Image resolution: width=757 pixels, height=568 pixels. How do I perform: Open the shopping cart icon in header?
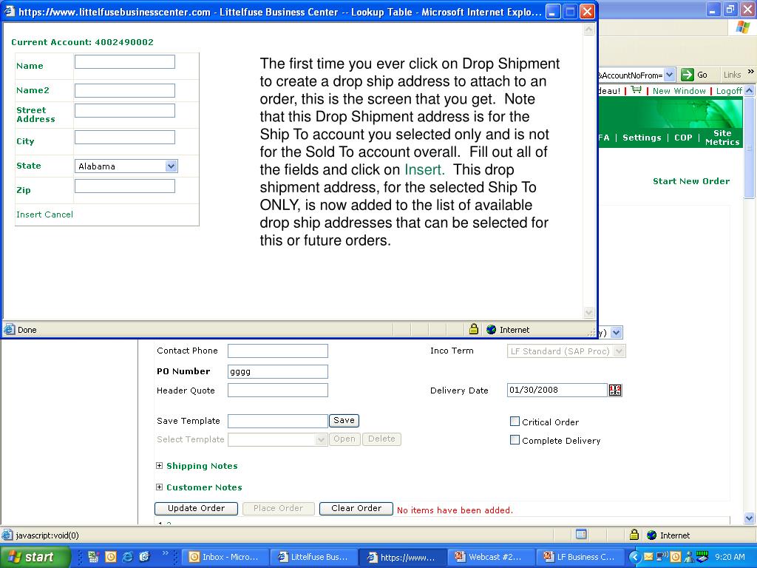coord(637,89)
